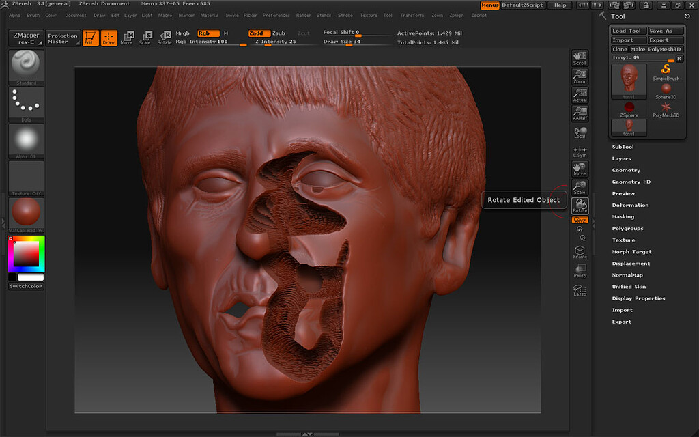
Task: Activate the Scroll document icon
Action: coord(580,57)
